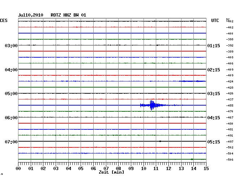Select minute tick label 02

(43, 169)
